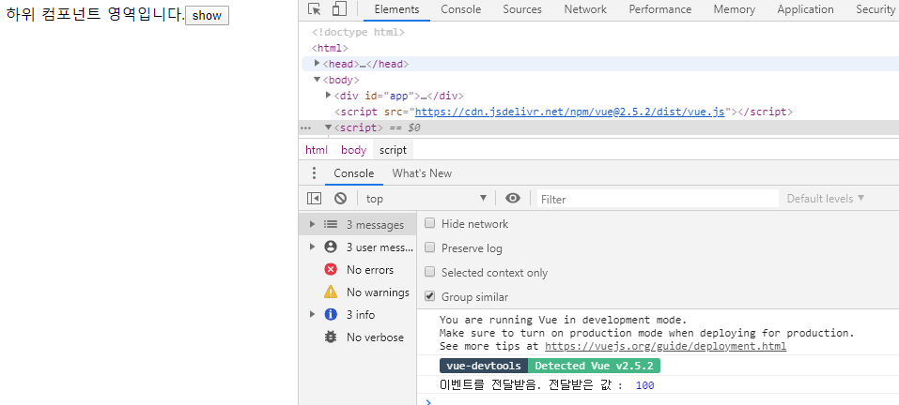Click 'You are running Vue' message
Screen dimensions: 899x405
[x=563, y=320]
